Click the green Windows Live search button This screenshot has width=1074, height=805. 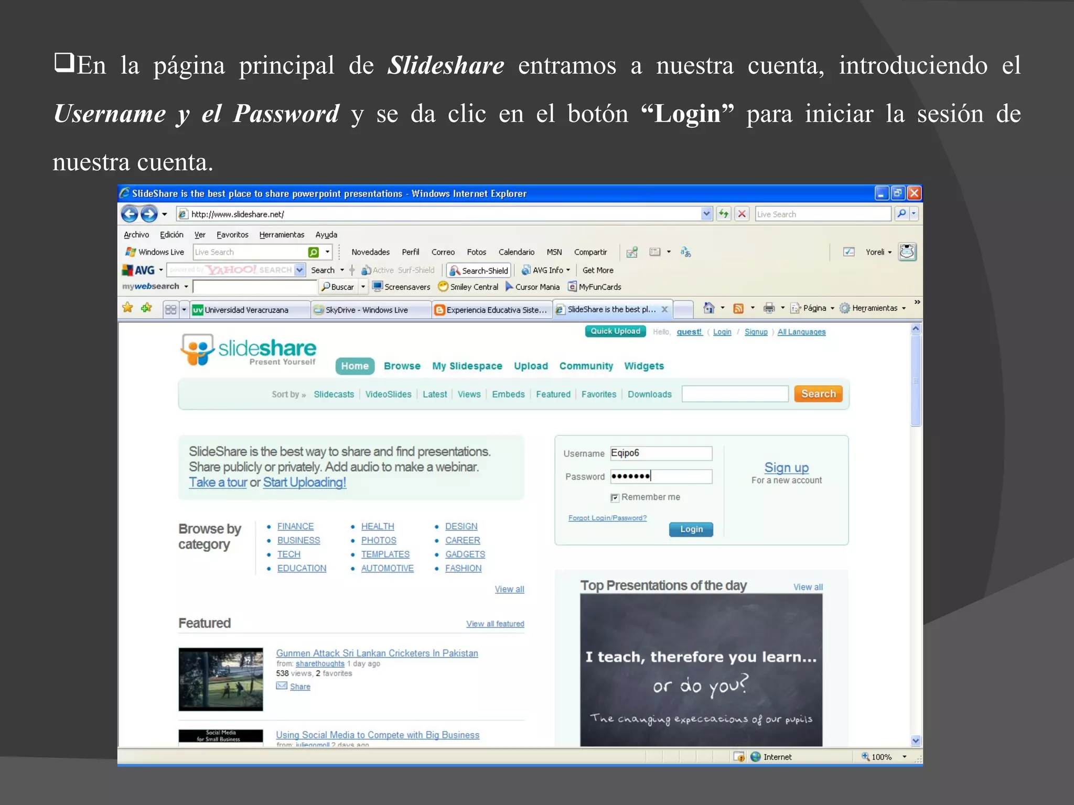(x=314, y=252)
